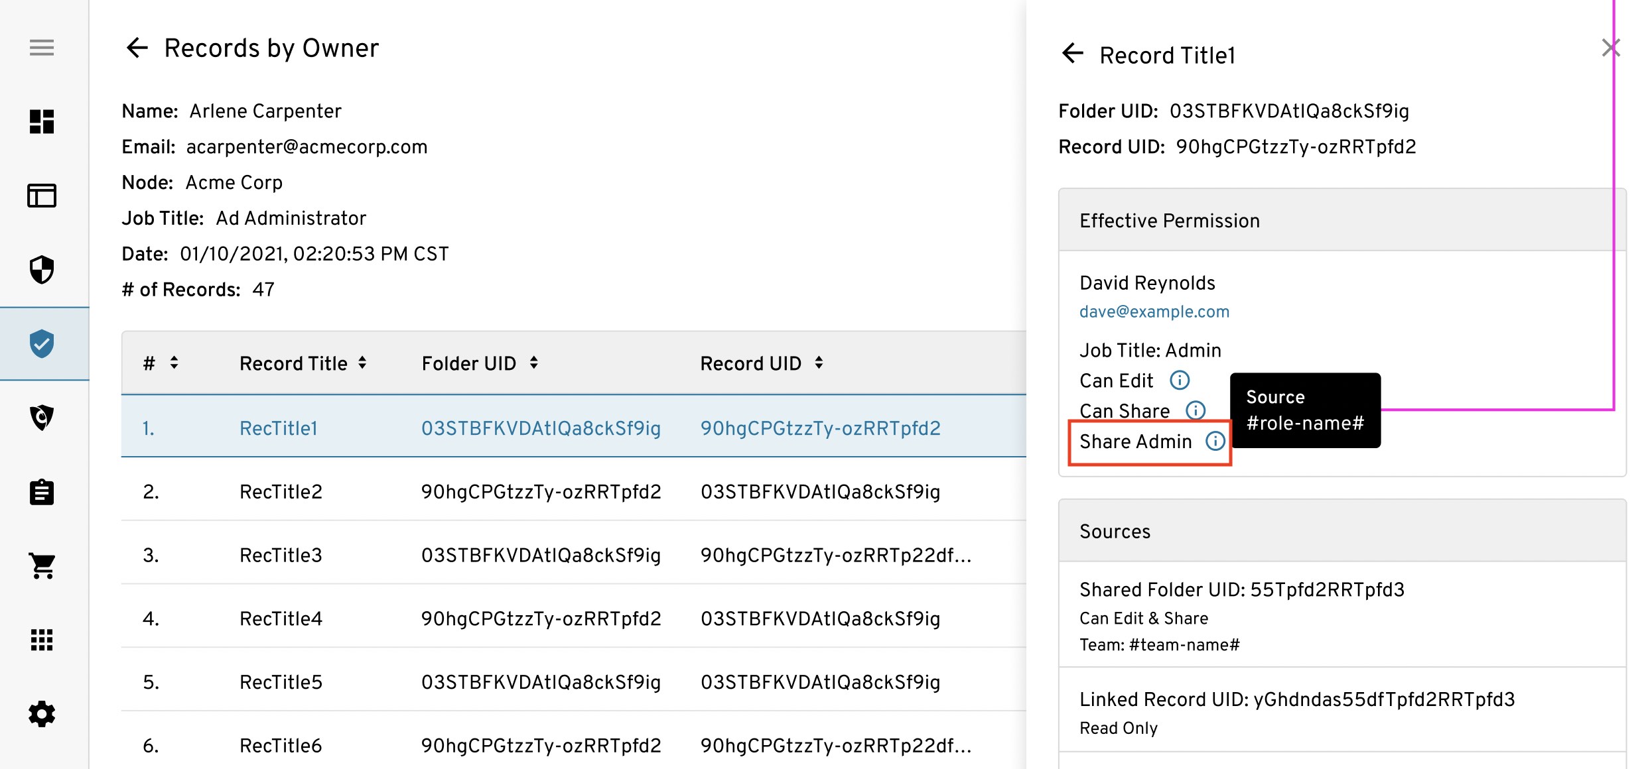Select the blue checkmark shield icon

(41, 343)
